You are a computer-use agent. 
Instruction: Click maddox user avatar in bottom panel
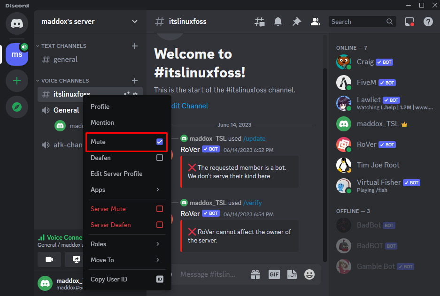pyautogui.click(x=45, y=283)
